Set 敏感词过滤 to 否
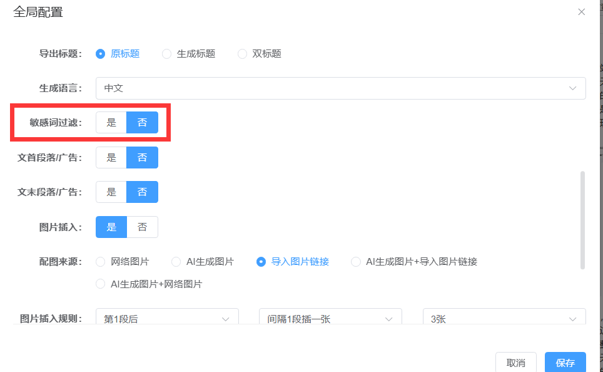 143,123
